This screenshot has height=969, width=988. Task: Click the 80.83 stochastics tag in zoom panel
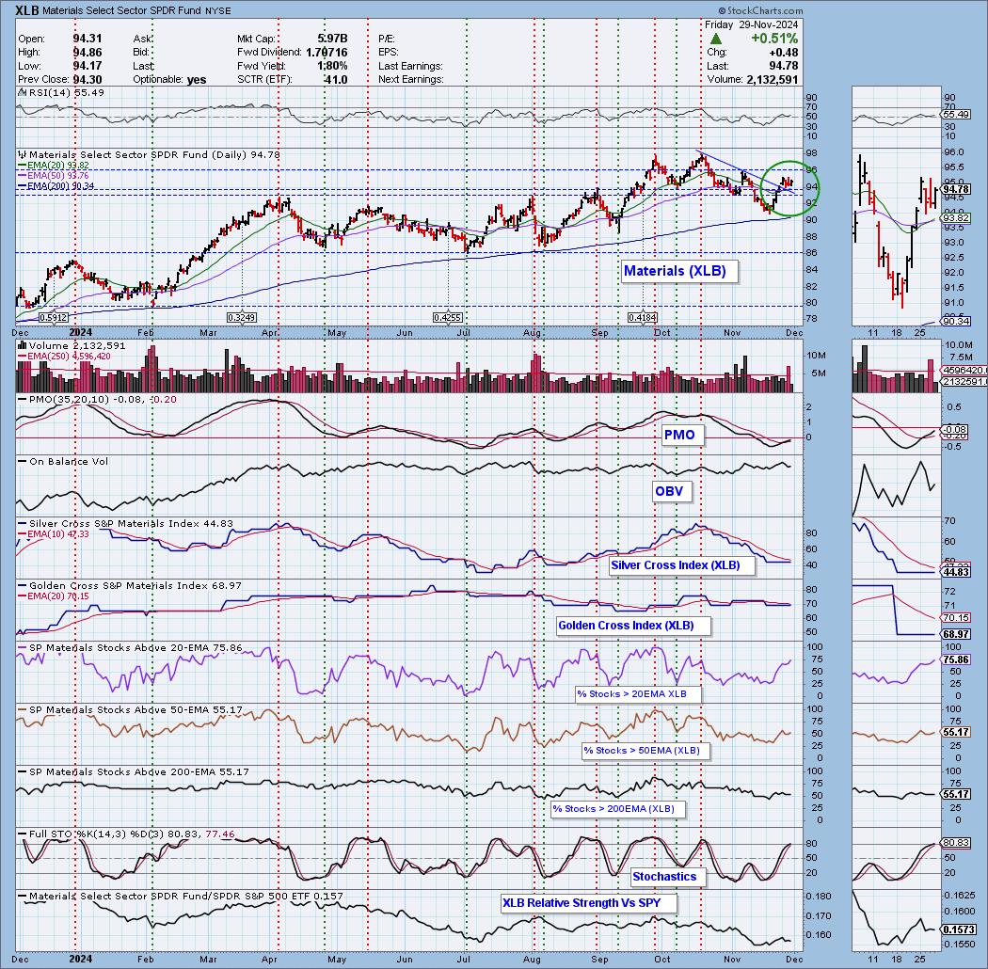pos(957,842)
